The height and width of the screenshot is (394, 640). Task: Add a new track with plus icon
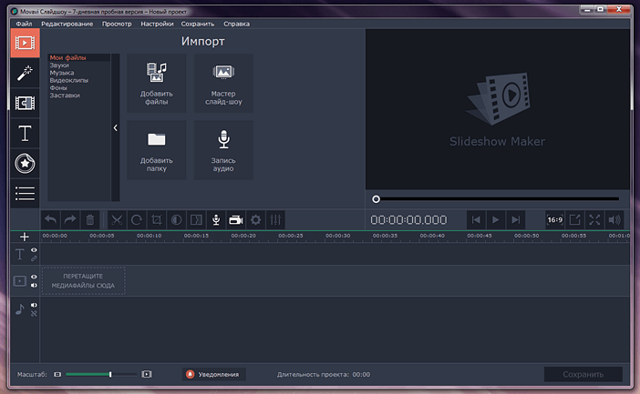(25, 237)
